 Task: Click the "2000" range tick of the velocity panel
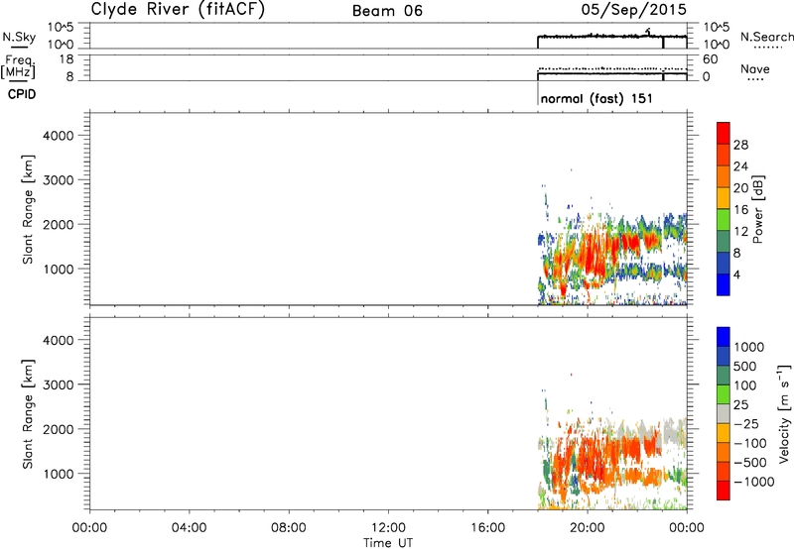pyautogui.click(x=59, y=429)
